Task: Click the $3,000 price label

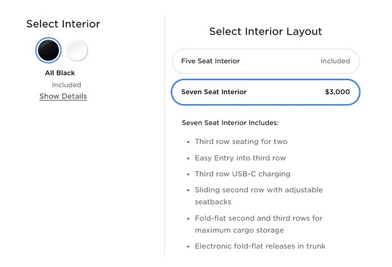Action: coord(337,92)
